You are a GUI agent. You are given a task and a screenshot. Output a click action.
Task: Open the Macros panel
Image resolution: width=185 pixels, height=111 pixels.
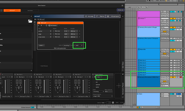[100, 16]
